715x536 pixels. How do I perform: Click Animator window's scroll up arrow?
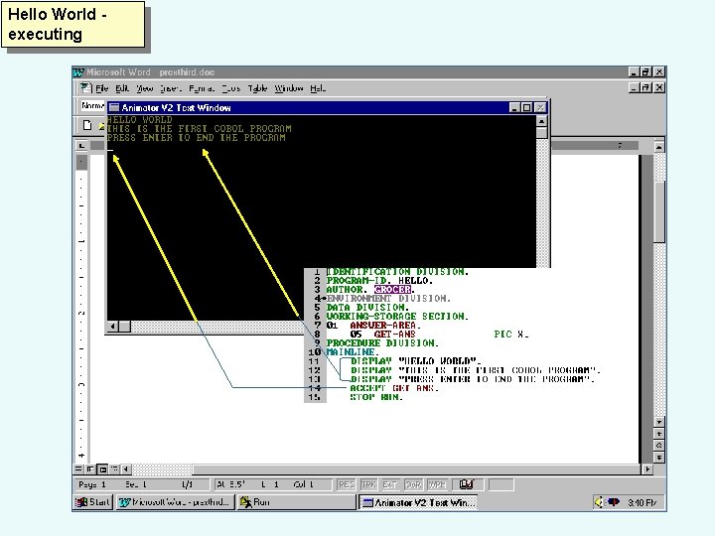[541, 121]
